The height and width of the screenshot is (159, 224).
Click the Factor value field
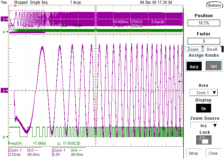pos(204,41)
